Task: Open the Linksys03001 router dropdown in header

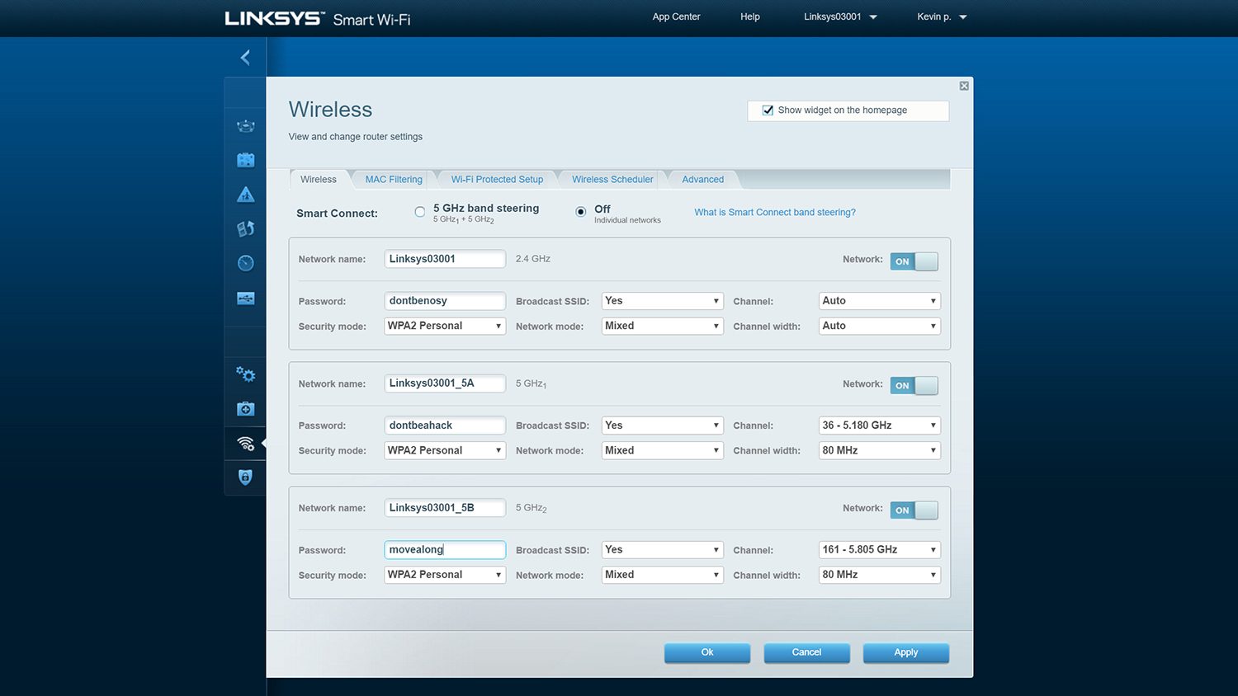Action: 840,16
